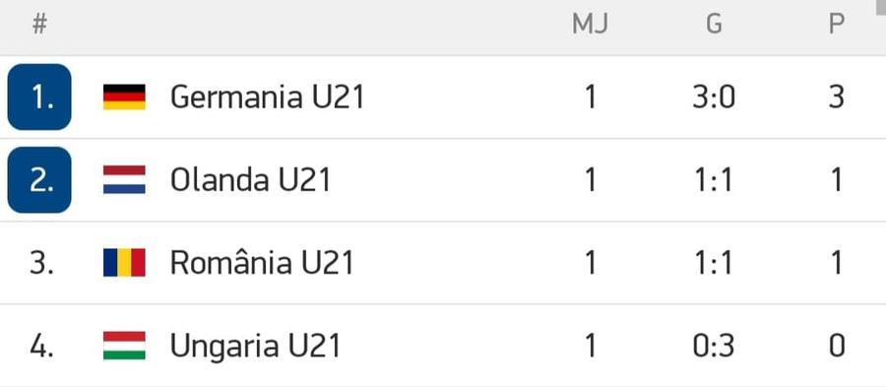Image resolution: width=886 pixels, height=387 pixels.
Task: Sort standings by MJ column header
Action: (x=590, y=25)
